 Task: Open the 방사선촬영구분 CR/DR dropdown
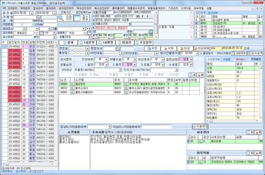point(197,53)
